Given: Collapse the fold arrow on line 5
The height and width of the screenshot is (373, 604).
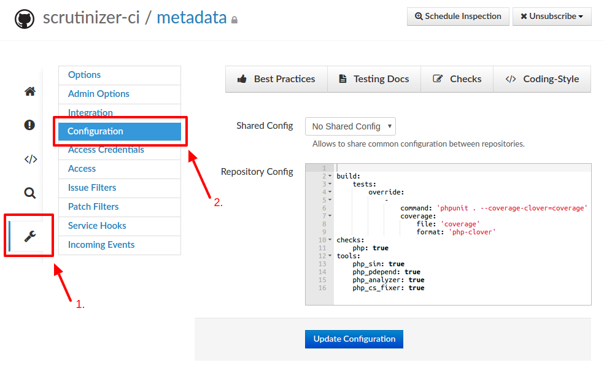Looking at the screenshot, I should (x=330, y=200).
